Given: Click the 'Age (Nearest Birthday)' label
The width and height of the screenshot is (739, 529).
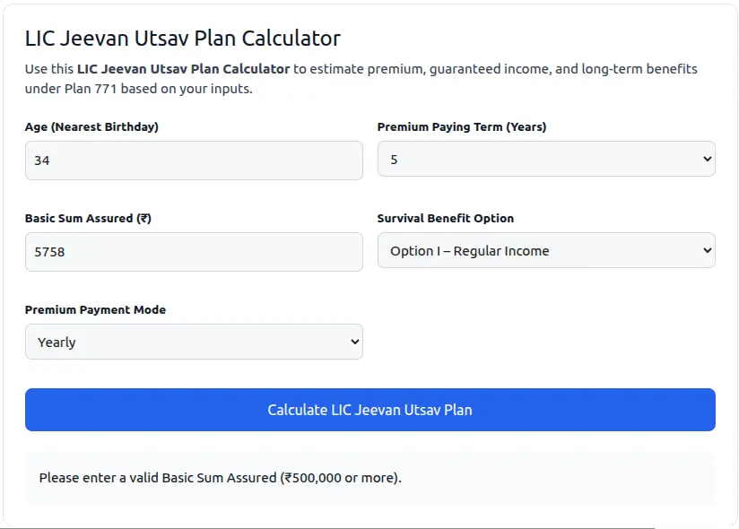Looking at the screenshot, I should pyautogui.click(x=91, y=126).
